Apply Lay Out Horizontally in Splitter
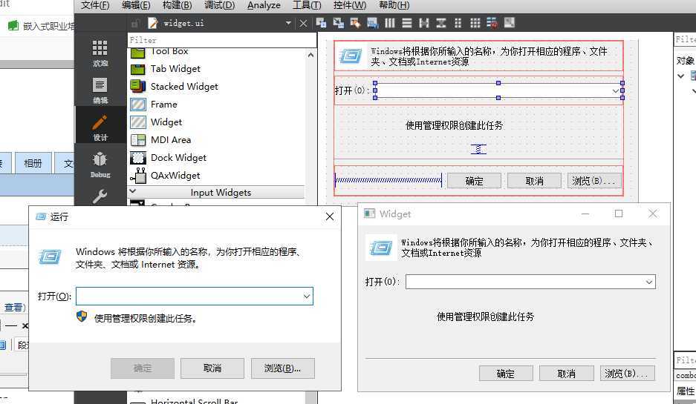This screenshot has height=404, width=696. 424,23
